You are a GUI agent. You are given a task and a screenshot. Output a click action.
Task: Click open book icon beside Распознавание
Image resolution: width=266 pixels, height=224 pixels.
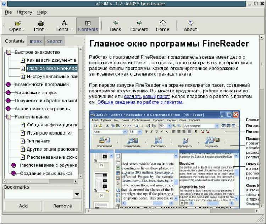click(9, 117)
